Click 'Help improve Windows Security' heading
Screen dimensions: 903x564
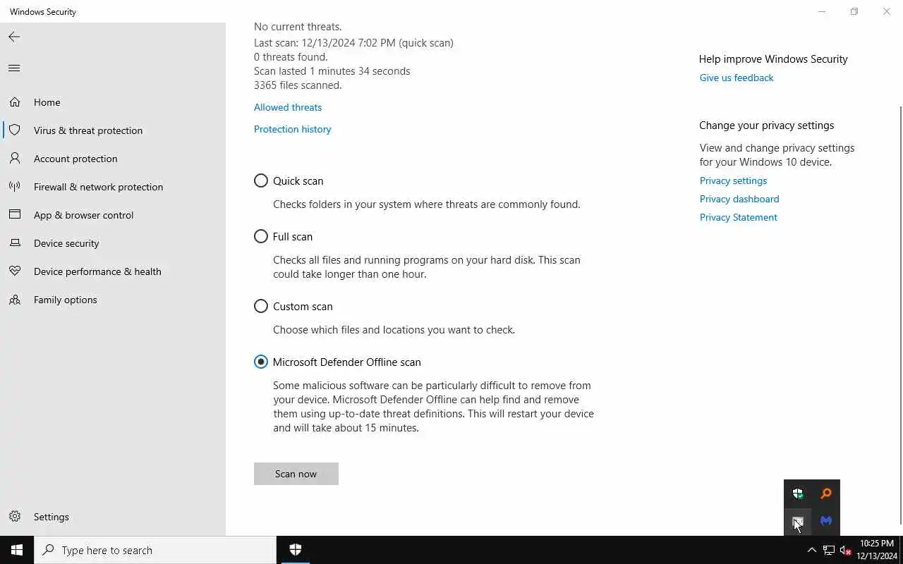point(773,59)
